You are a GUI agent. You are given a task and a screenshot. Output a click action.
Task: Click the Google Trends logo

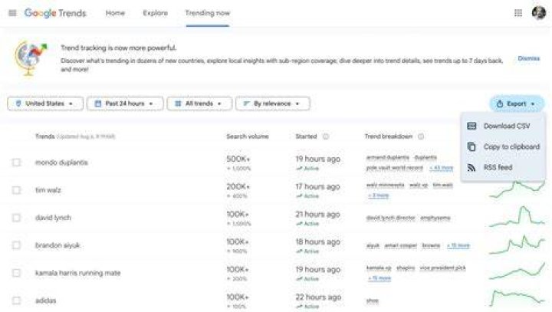(55, 13)
